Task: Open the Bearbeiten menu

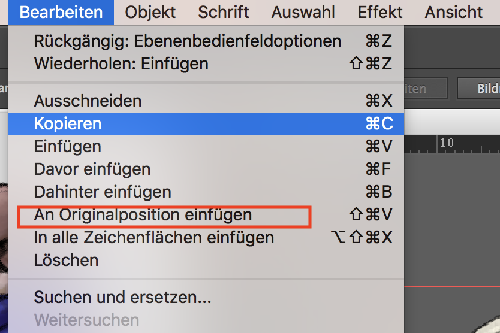Action: tap(61, 13)
